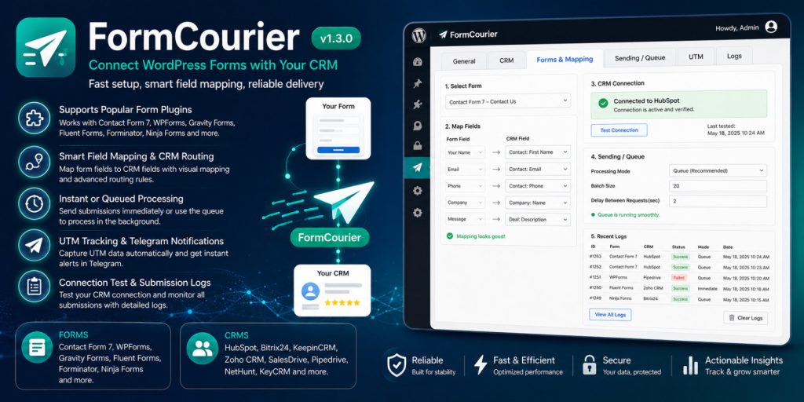Open the Your Name form field dropdown
The height and width of the screenshot is (402, 804).
click(465, 152)
